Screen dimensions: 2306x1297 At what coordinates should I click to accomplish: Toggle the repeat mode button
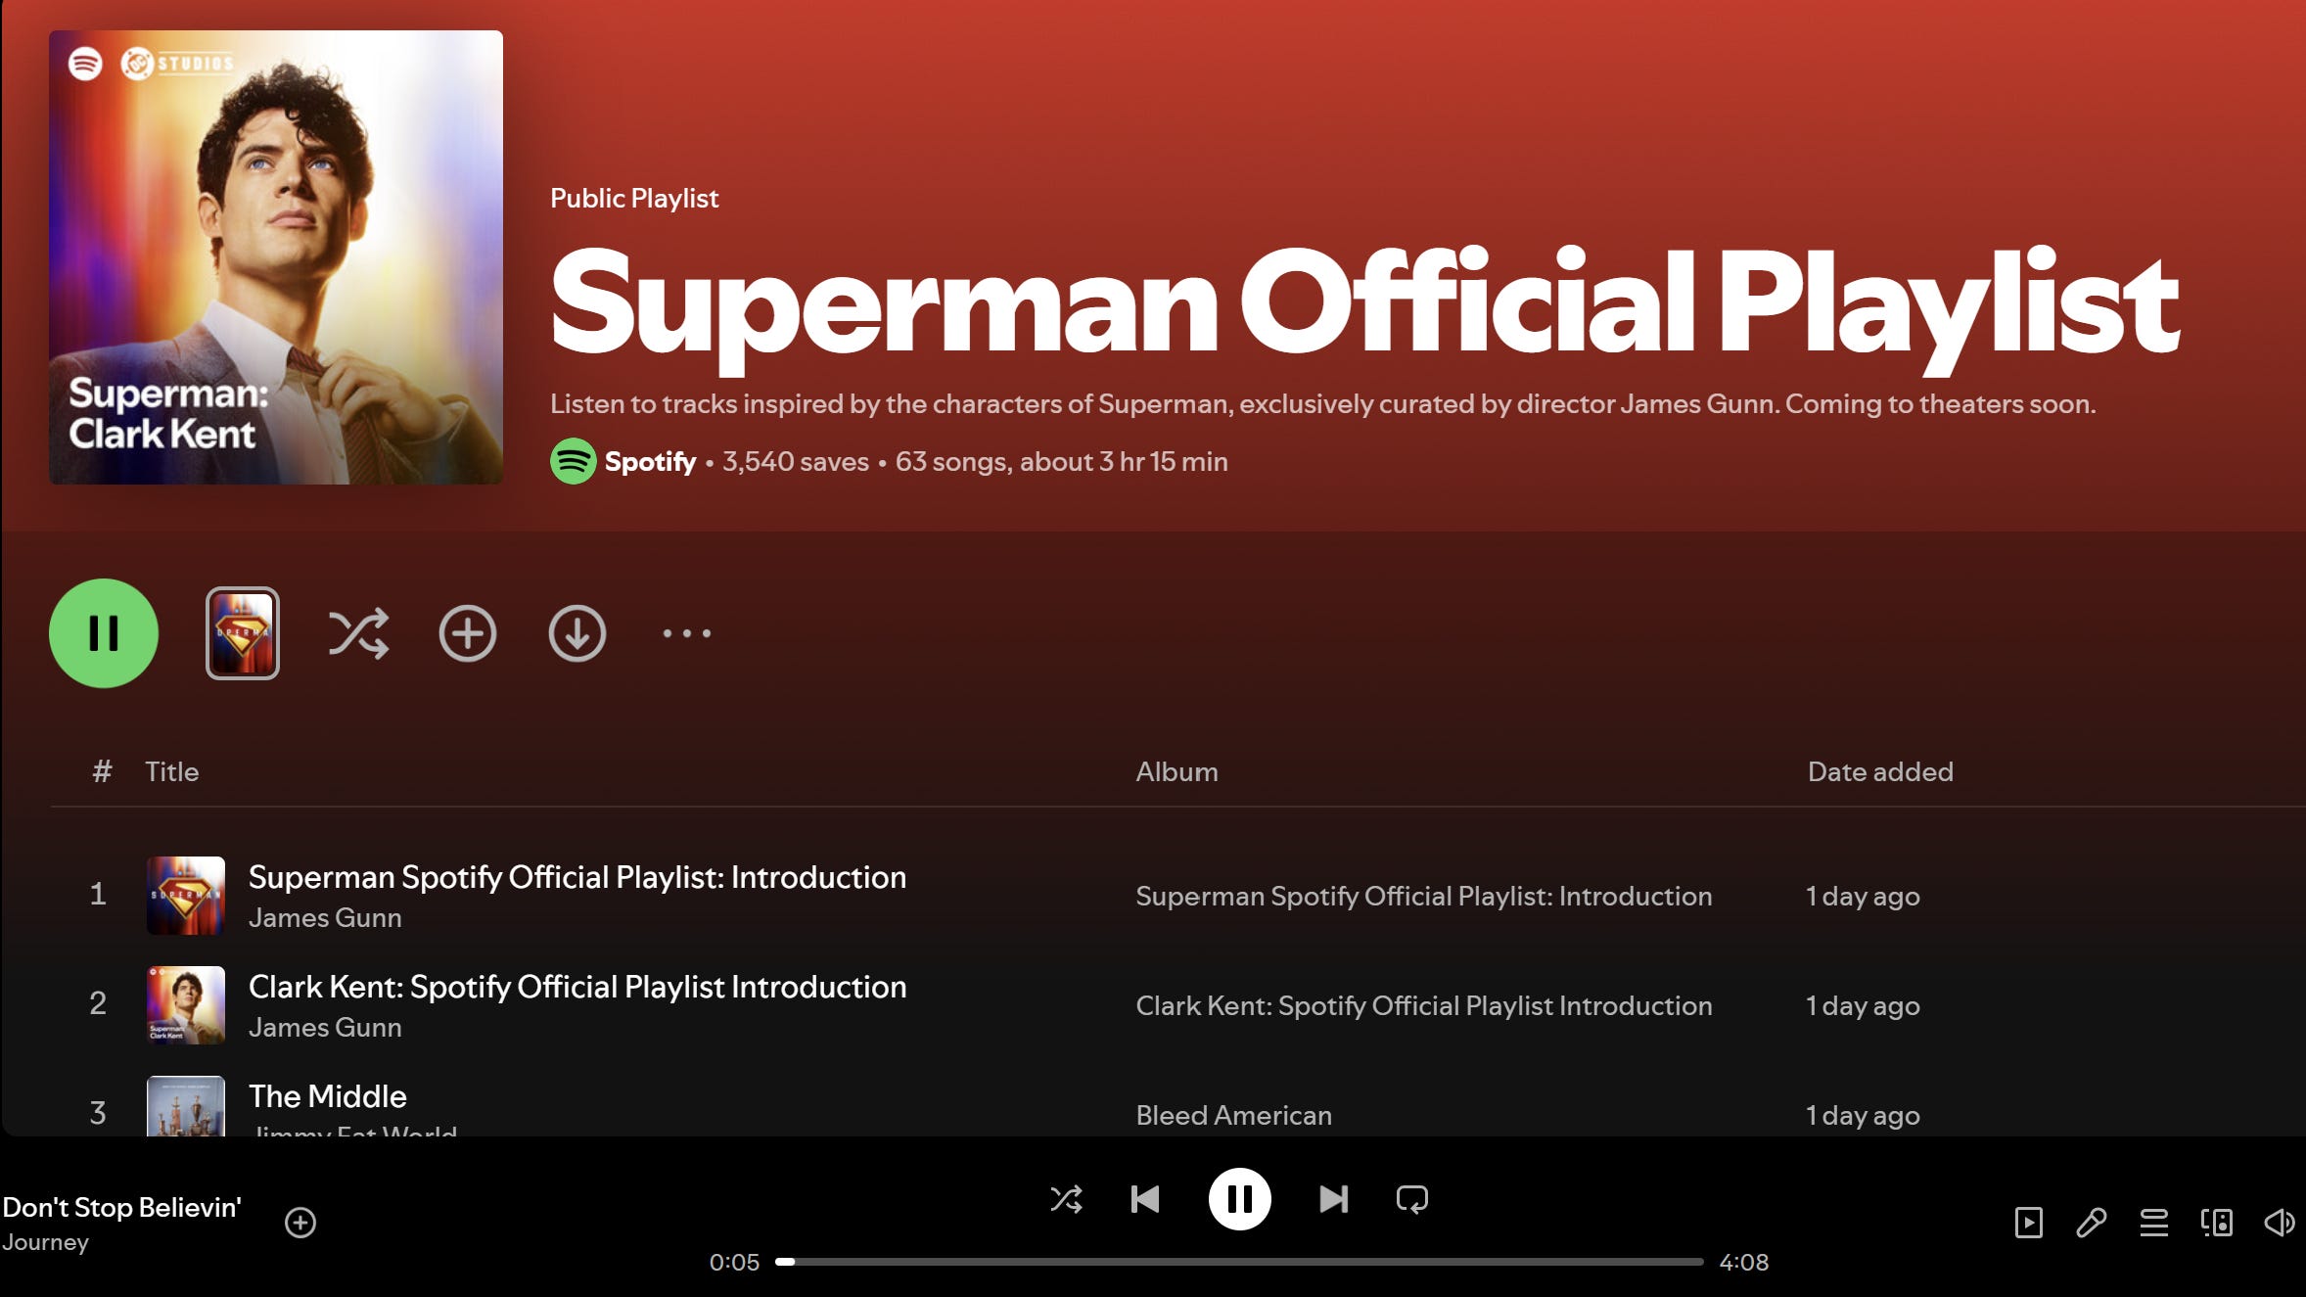click(x=1412, y=1199)
